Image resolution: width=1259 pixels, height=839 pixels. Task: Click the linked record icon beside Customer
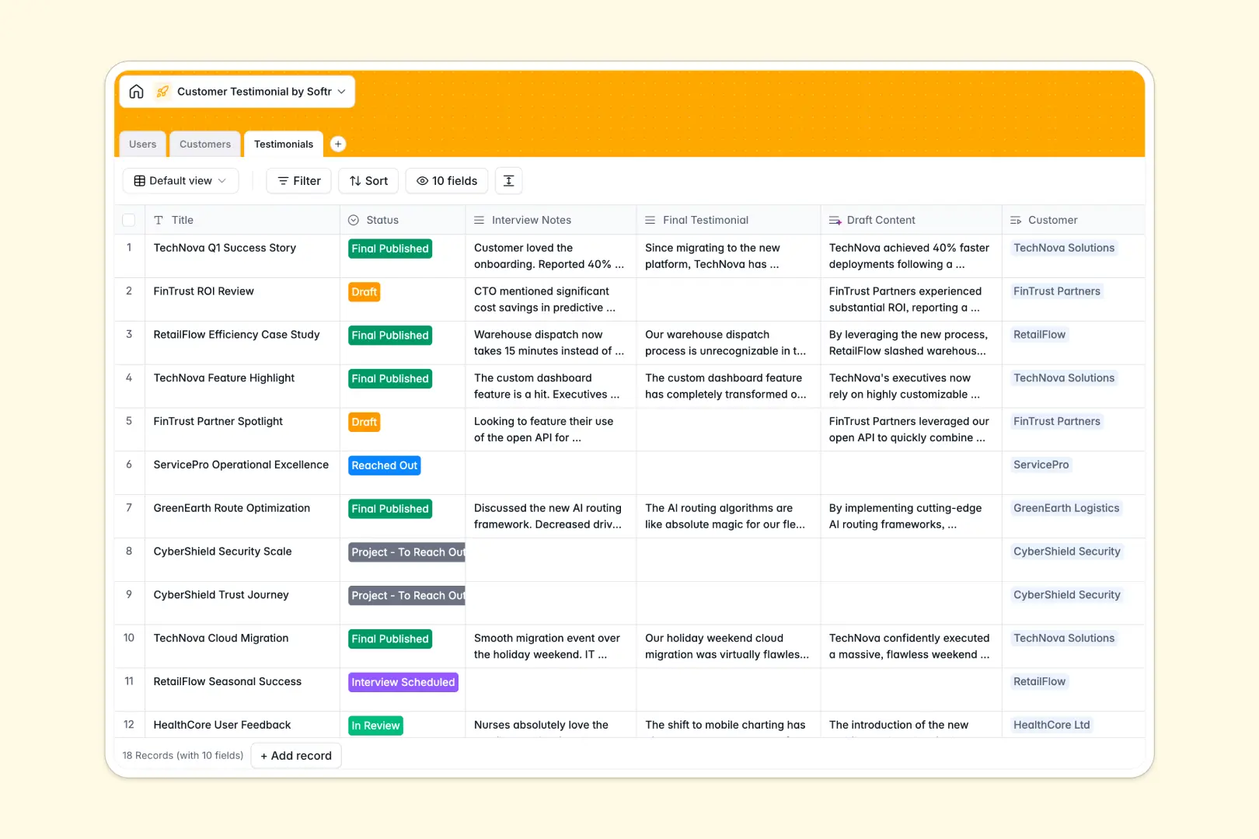coord(1015,220)
